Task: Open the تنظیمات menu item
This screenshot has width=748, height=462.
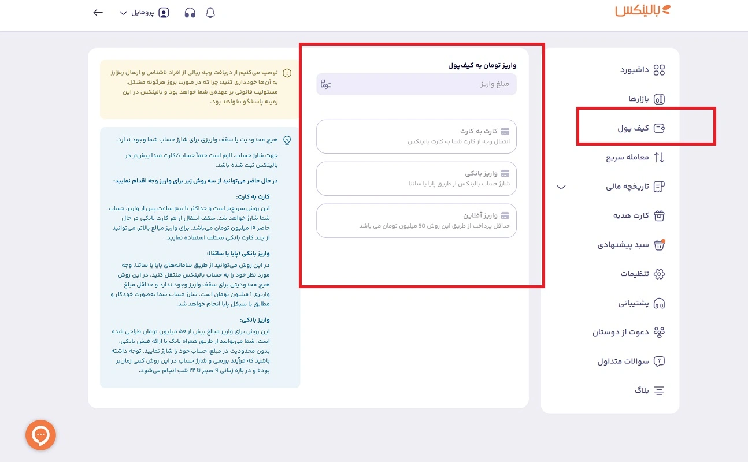Action: [635, 274]
